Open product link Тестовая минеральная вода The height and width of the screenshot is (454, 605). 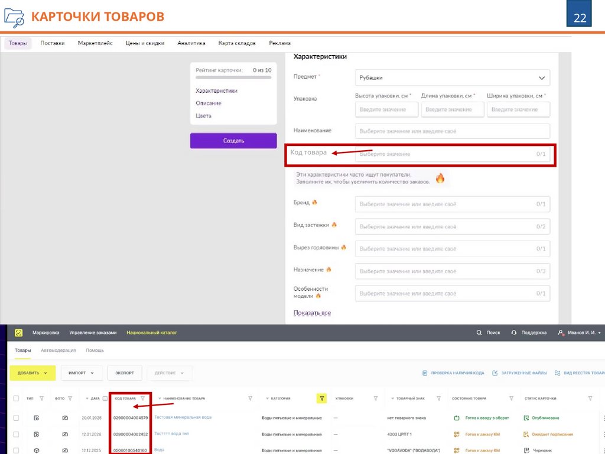(x=183, y=417)
